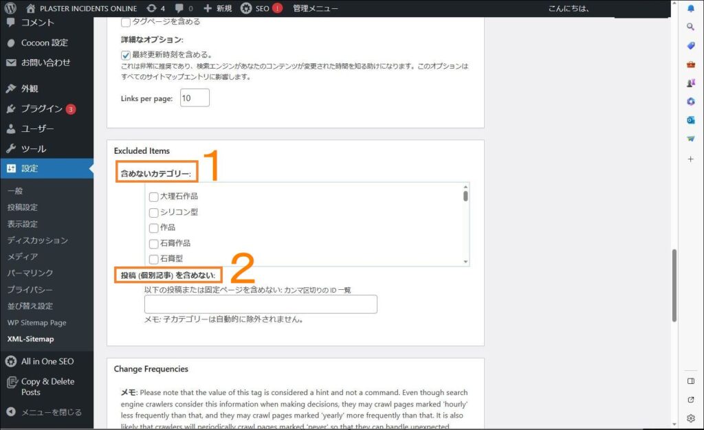
Task: Click the Copy & Delete Posts icon
Action: pos(12,382)
